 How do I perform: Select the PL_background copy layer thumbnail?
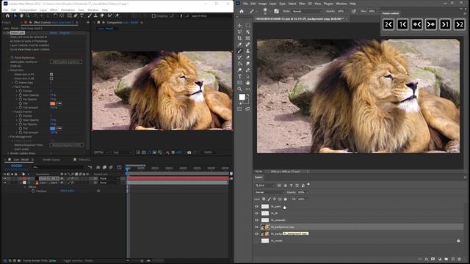[x=265, y=227]
